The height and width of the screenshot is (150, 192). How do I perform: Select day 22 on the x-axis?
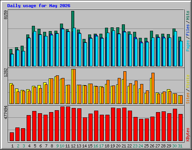(x=129, y=146)
